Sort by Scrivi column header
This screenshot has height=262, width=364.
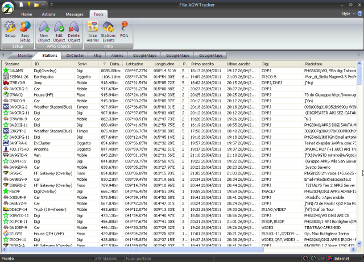tap(86, 64)
